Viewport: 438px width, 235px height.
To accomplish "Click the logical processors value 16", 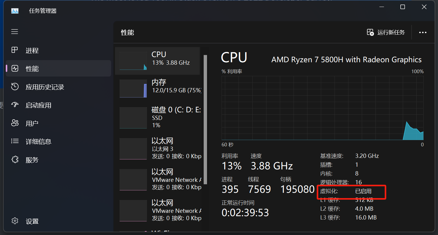I will coord(358,182).
